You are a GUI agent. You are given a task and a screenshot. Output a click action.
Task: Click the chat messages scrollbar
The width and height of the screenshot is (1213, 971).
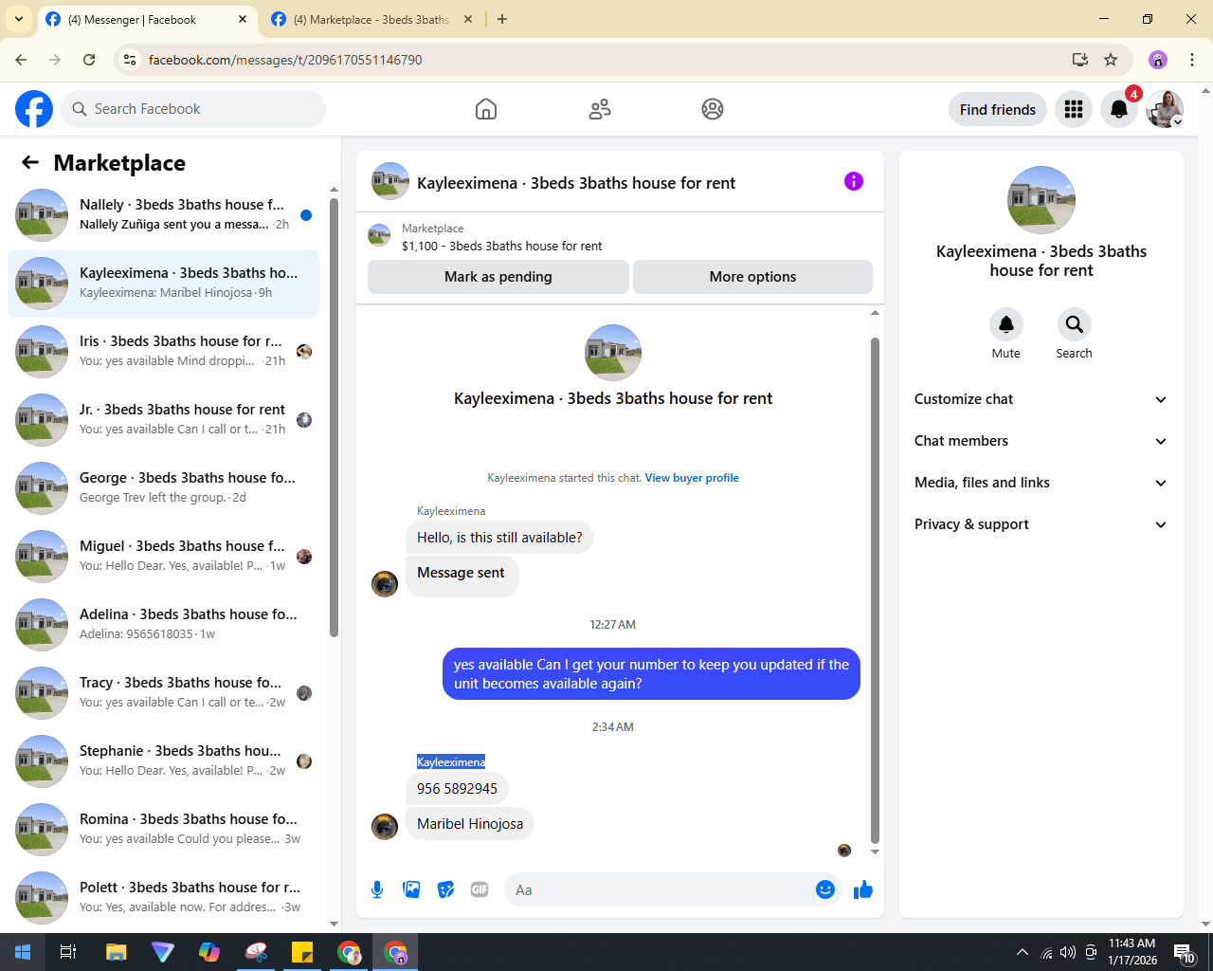(875, 590)
